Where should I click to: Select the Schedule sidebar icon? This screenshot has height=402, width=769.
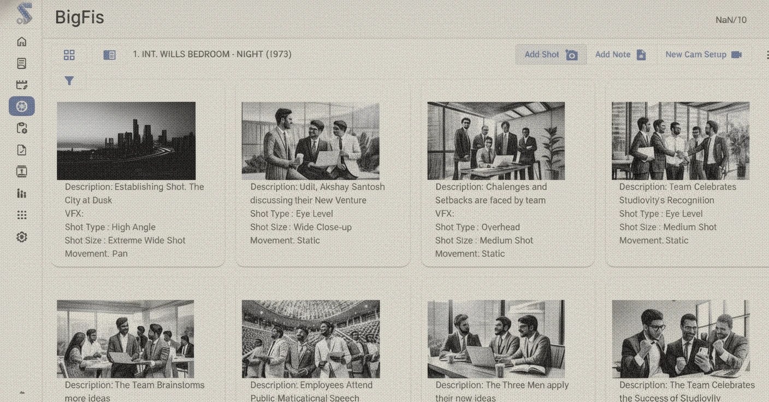click(21, 84)
